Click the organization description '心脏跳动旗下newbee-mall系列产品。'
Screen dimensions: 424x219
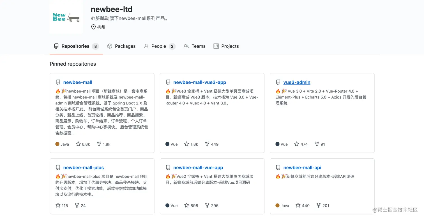[x=129, y=19]
